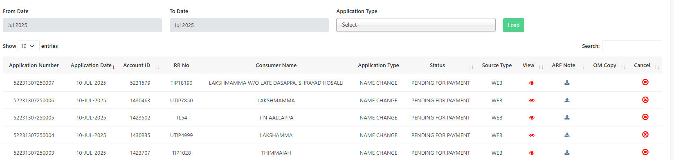Select account ID 1430463 cell
Screen dimensions: 674x160
tap(140, 101)
